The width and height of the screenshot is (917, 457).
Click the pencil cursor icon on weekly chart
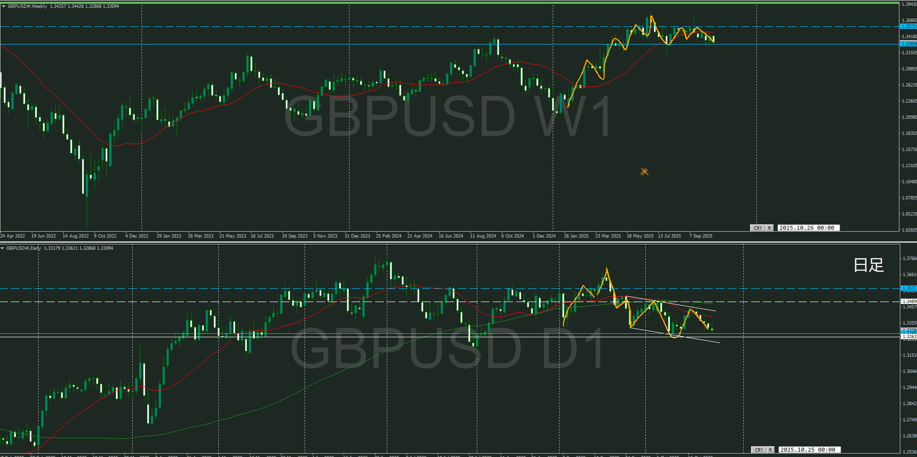click(x=644, y=172)
